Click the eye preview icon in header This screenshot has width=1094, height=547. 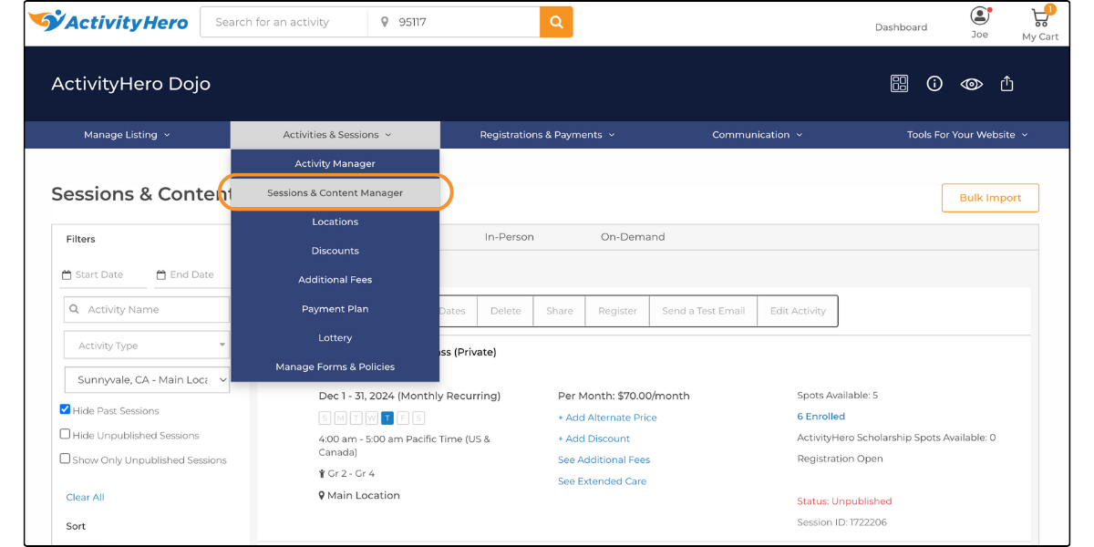coord(971,84)
